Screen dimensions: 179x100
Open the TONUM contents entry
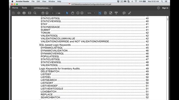[x=45, y=33]
